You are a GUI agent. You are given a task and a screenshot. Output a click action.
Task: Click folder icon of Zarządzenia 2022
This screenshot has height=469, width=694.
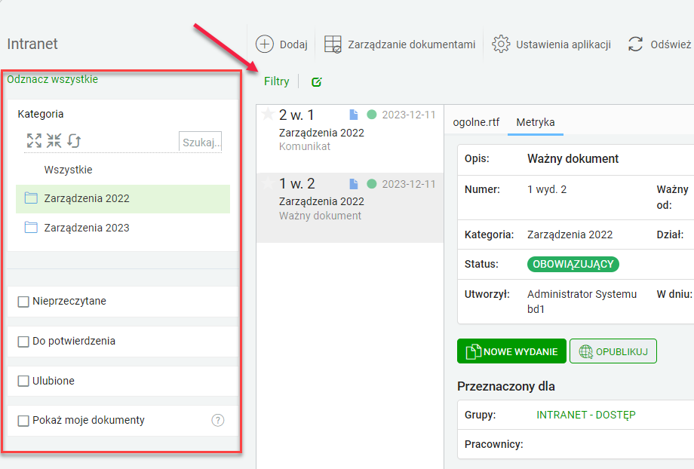pos(31,198)
